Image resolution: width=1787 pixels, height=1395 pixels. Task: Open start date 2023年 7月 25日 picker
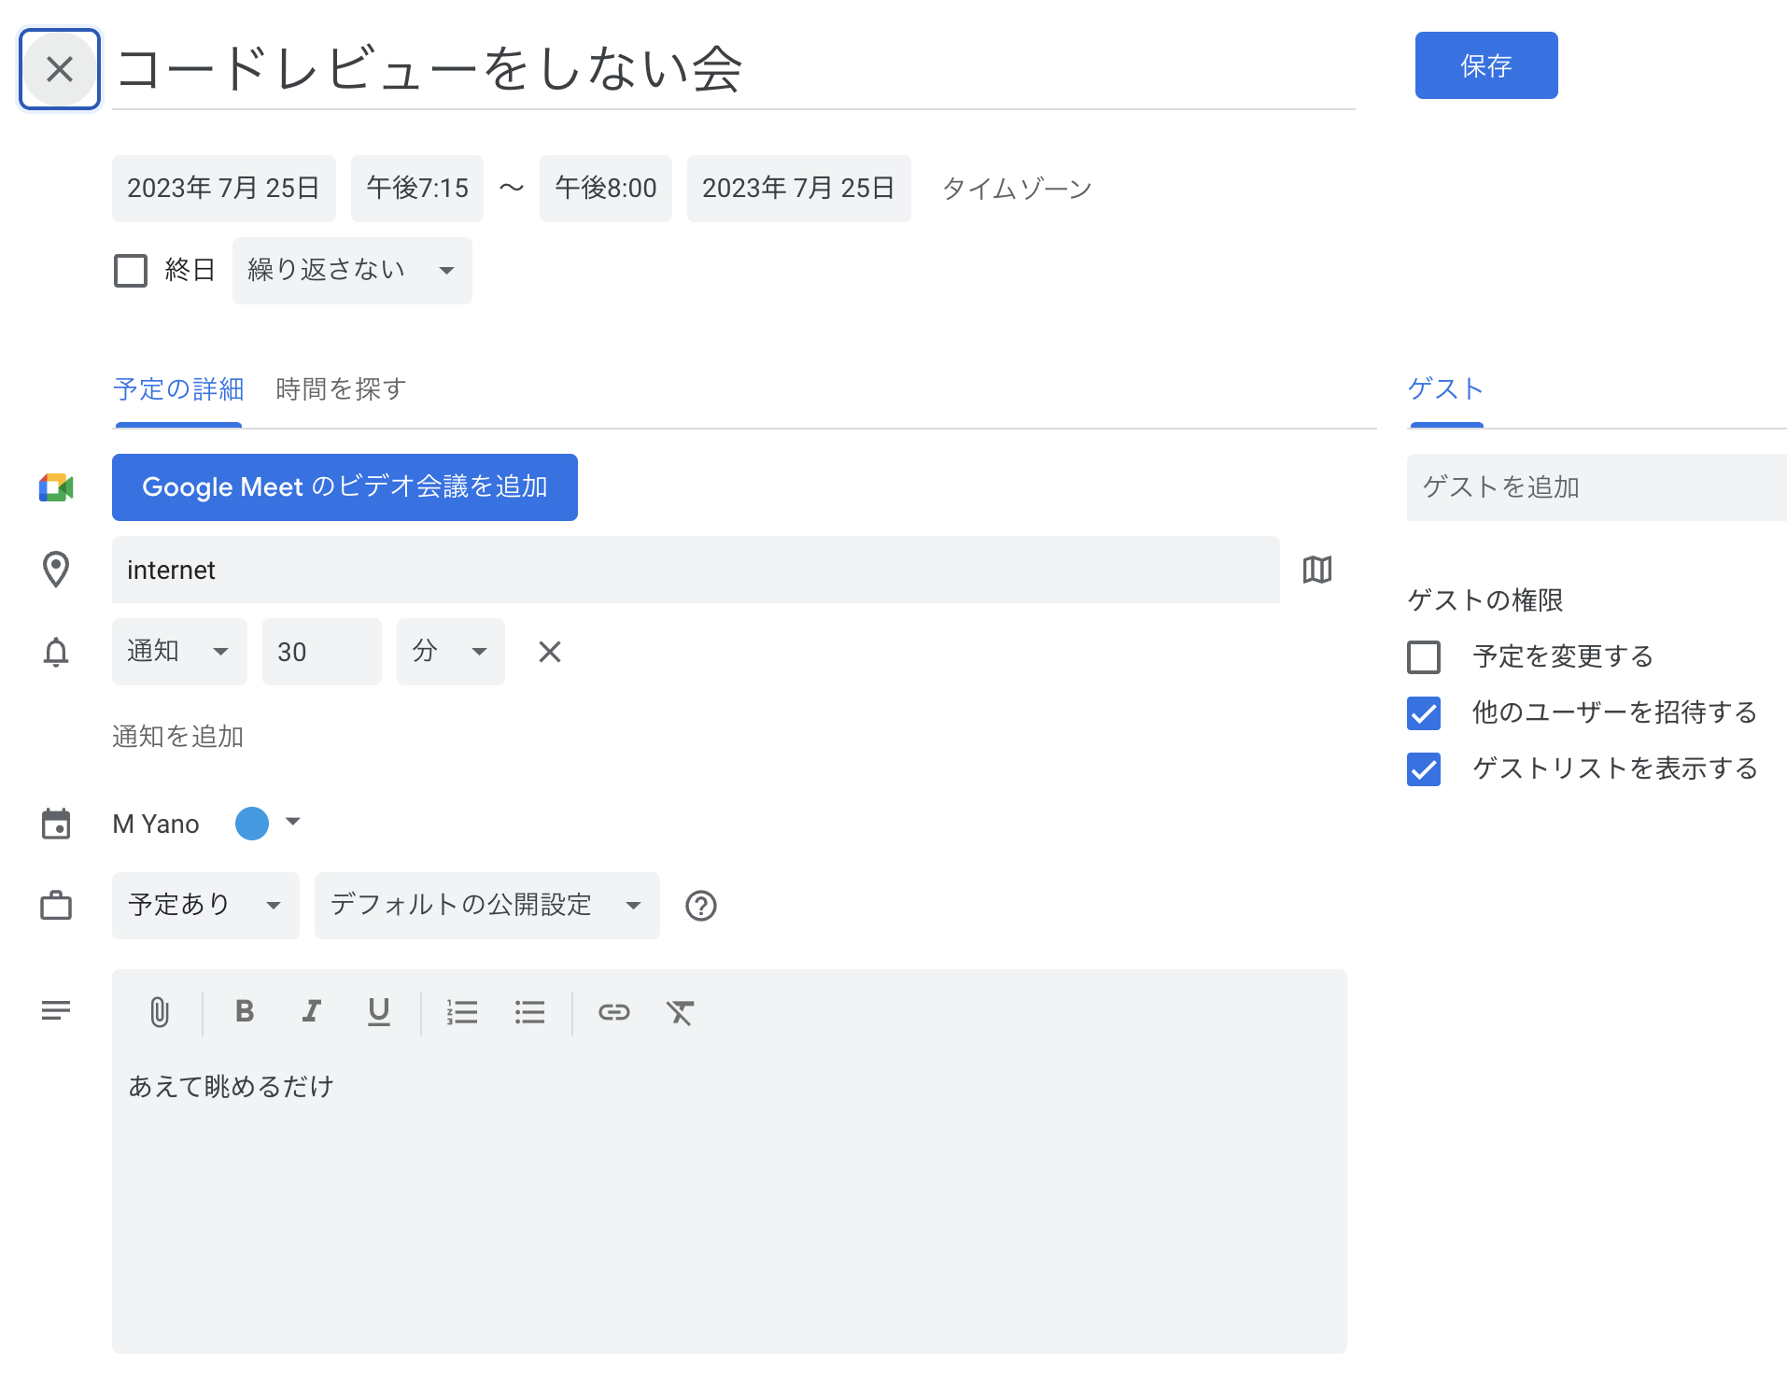point(224,189)
